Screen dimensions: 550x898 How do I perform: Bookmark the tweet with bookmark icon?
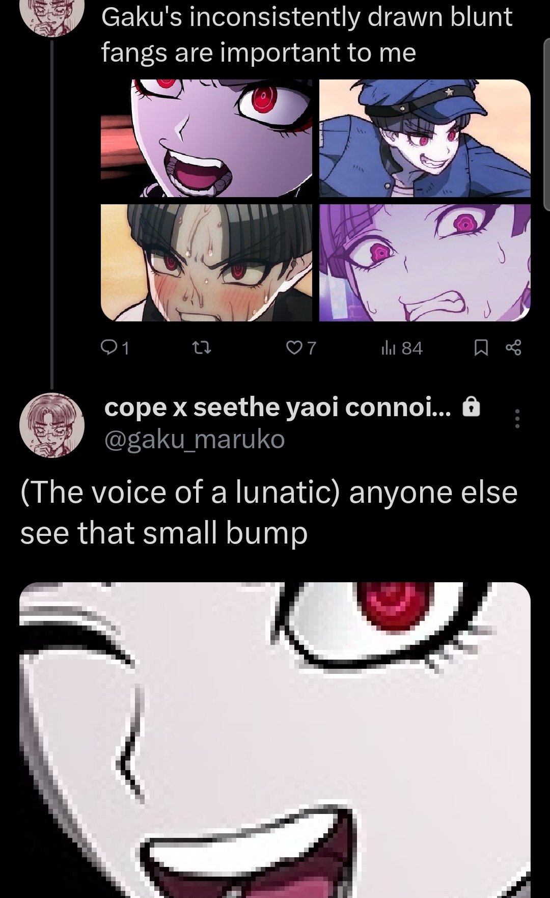click(x=481, y=348)
